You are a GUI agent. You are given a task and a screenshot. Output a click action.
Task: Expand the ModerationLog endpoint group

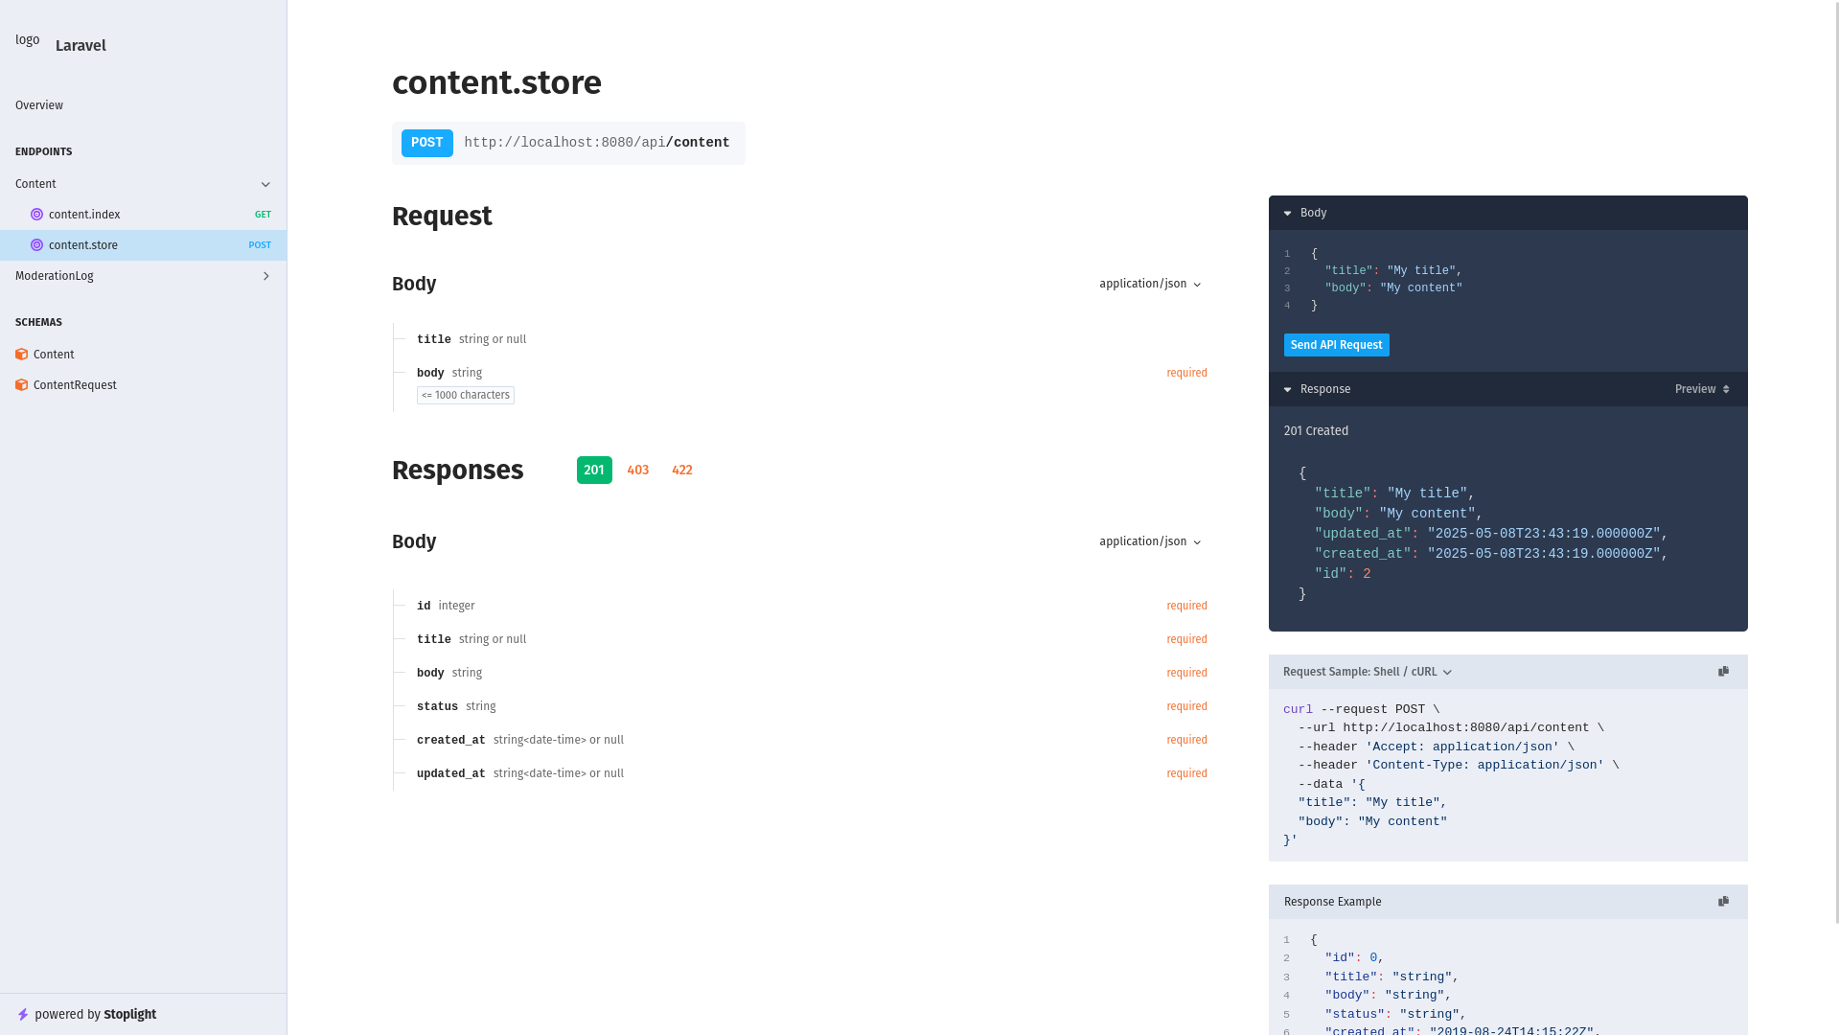pos(265,276)
